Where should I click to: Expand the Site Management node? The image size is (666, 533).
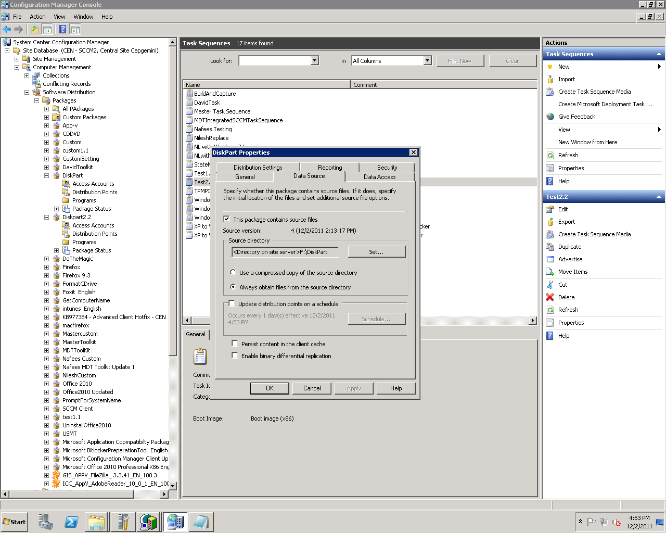[17, 59]
